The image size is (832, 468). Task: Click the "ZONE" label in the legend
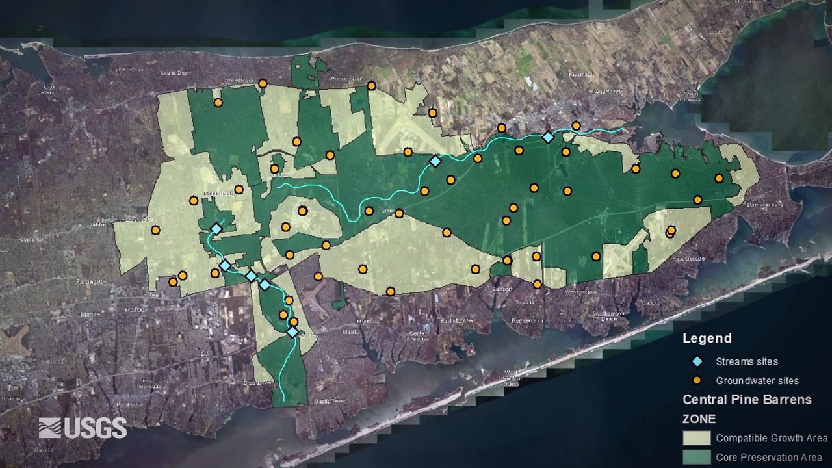click(x=699, y=419)
